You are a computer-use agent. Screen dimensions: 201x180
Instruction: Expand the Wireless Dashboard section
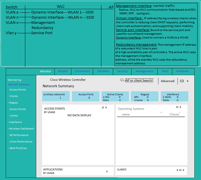21,129
